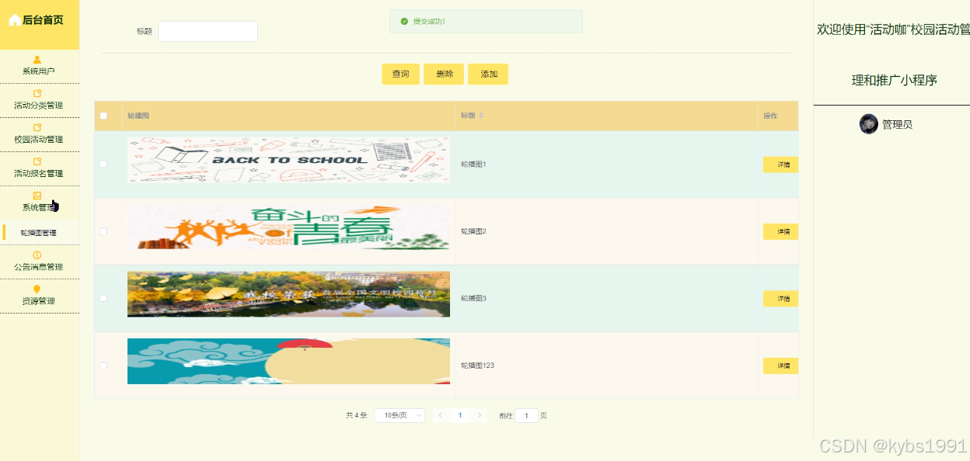Open 详情 for 轮播图1
Viewport: 970px width, 461px height.
click(780, 165)
